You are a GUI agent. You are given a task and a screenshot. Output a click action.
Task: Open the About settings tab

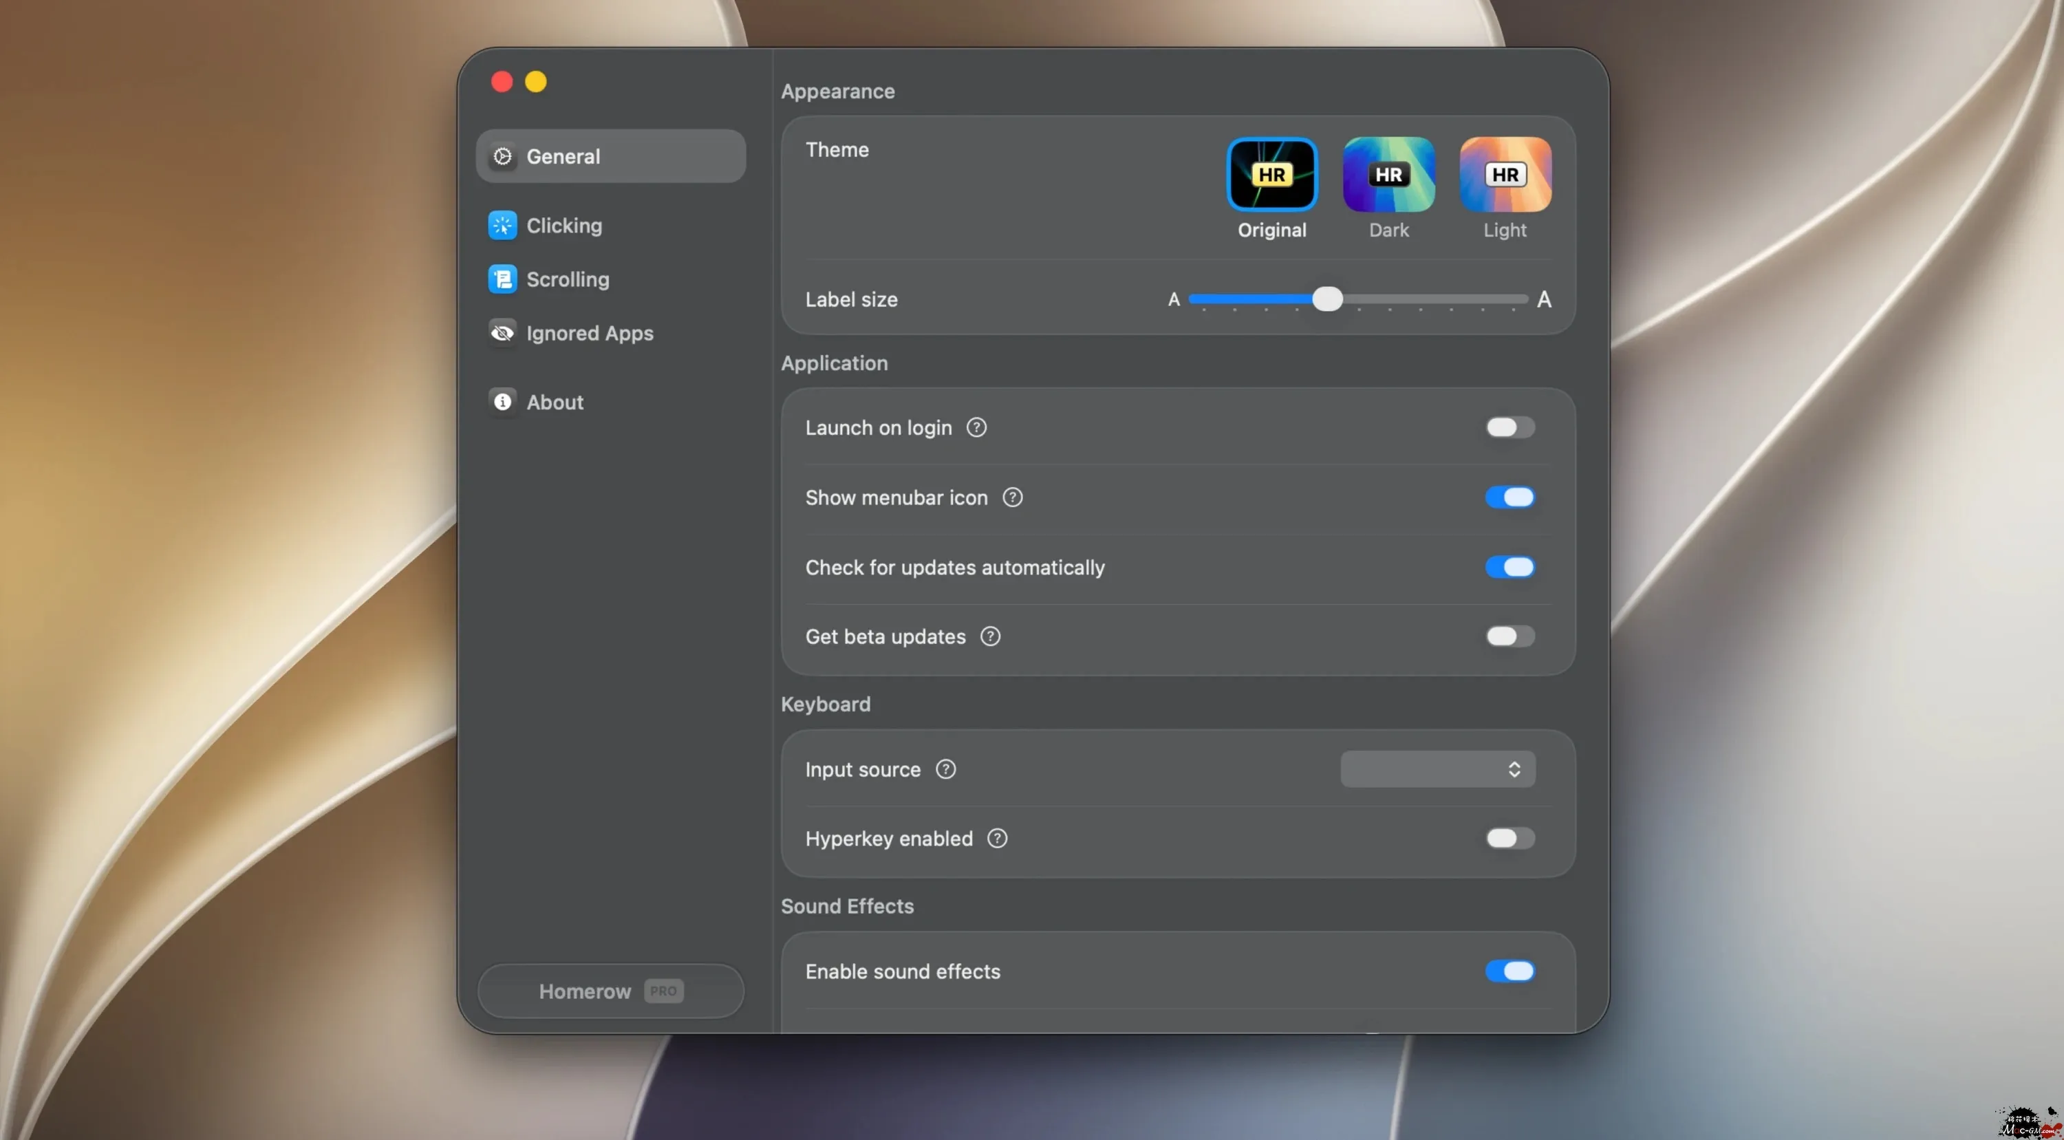coord(610,401)
